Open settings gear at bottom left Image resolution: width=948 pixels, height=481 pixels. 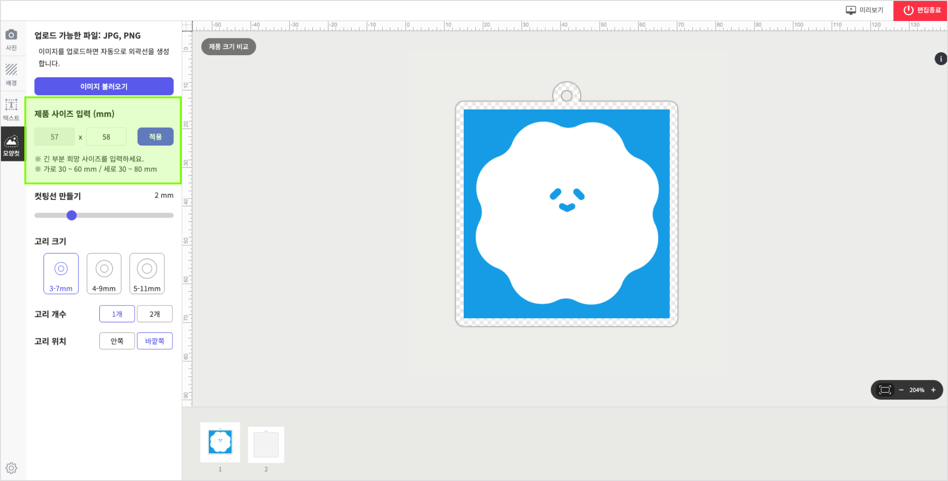point(11,468)
